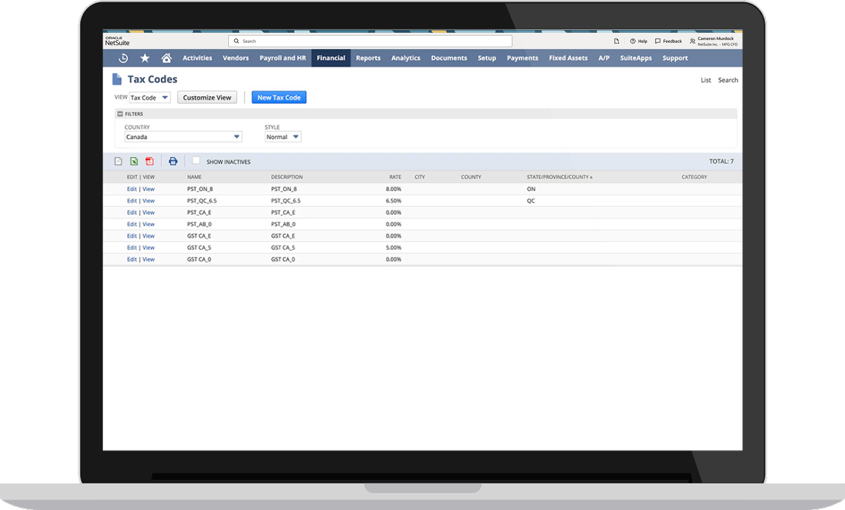Viewport: 845px width, 510px height.
Task: Select the 6.50% rate cell
Action: pos(394,201)
